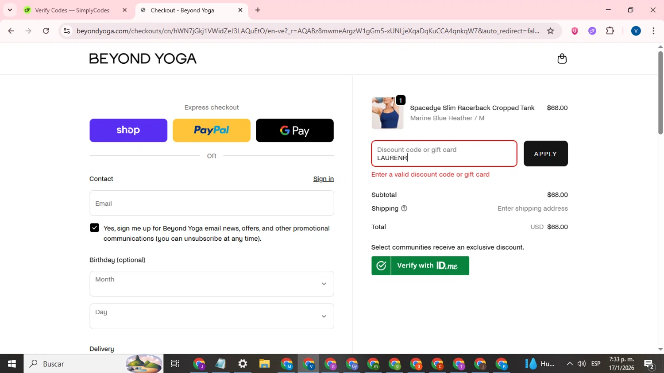Reload the checkout page
This screenshot has height=373, width=664.
[x=46, y=31]
